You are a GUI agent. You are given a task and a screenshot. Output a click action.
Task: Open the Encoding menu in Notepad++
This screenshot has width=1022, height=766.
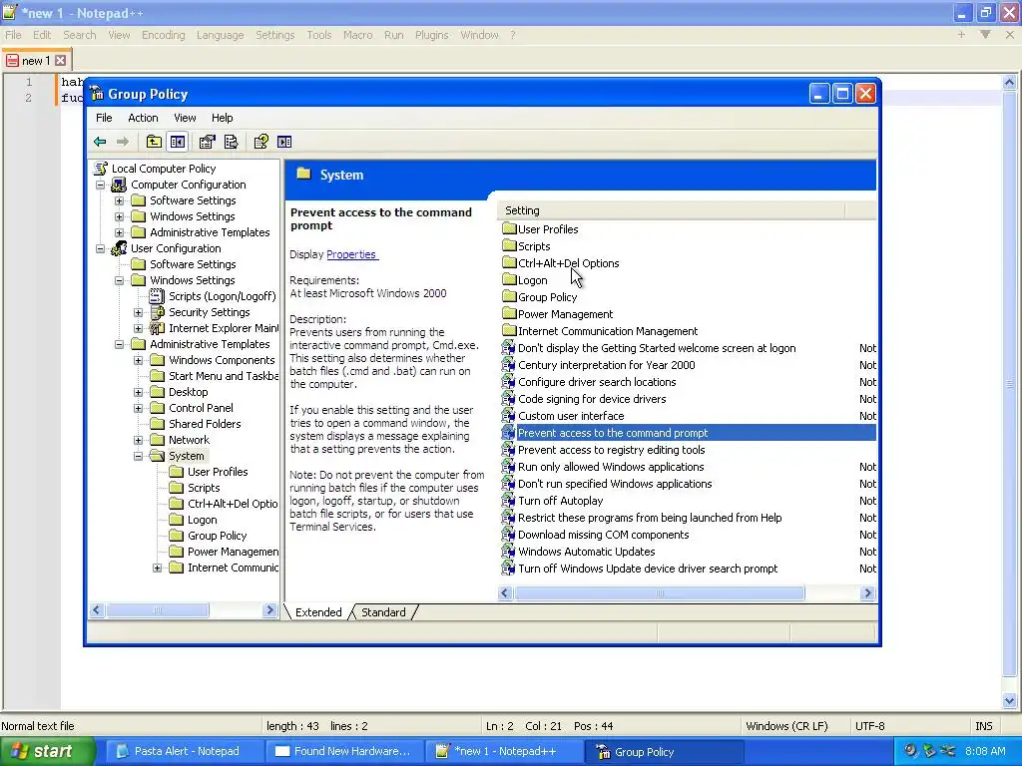(163, 35)
